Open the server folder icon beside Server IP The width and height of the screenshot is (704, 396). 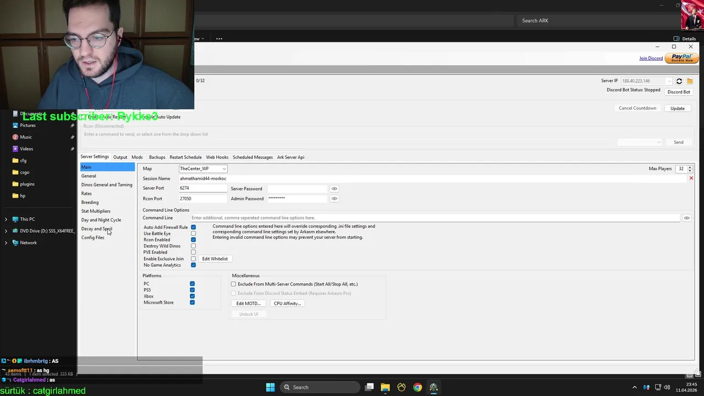690,81
